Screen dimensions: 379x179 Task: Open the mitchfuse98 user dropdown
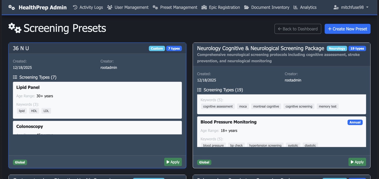click(x=351, y=7)
